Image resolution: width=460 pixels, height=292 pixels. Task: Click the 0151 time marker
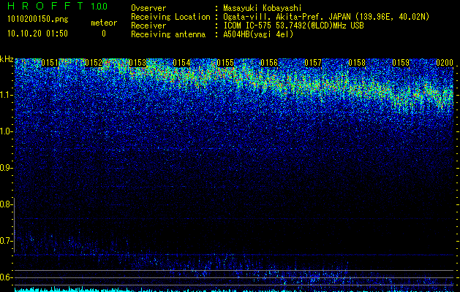coord(50,63)
